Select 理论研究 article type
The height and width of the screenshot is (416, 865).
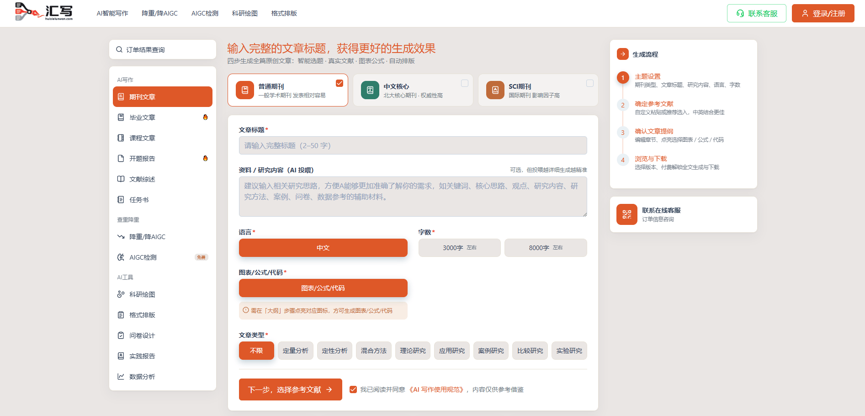click(413, 351)
